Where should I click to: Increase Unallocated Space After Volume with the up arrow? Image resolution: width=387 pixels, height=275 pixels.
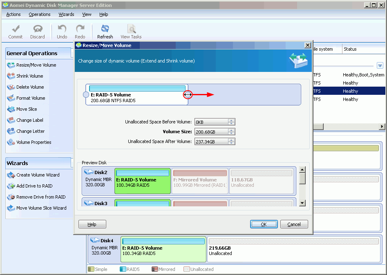click(231, 140)
